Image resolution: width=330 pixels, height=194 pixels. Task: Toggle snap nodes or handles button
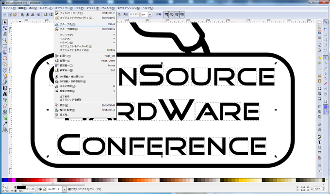[x=326, y=58]
